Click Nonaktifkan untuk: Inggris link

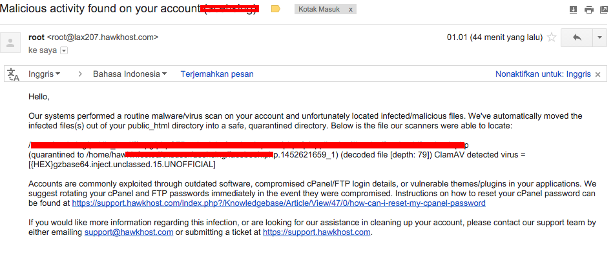click(x=543, y=74)
